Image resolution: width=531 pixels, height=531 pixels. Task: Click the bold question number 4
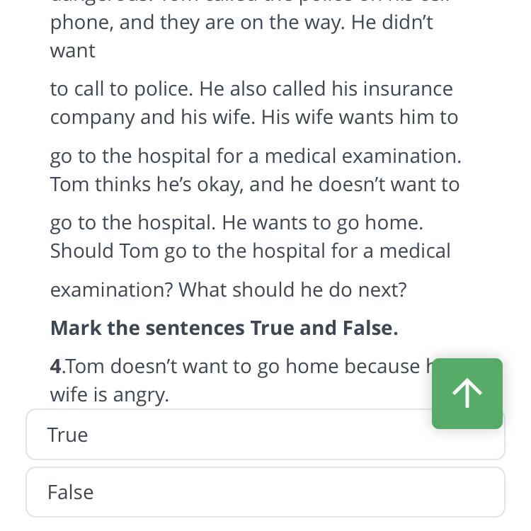55,367
